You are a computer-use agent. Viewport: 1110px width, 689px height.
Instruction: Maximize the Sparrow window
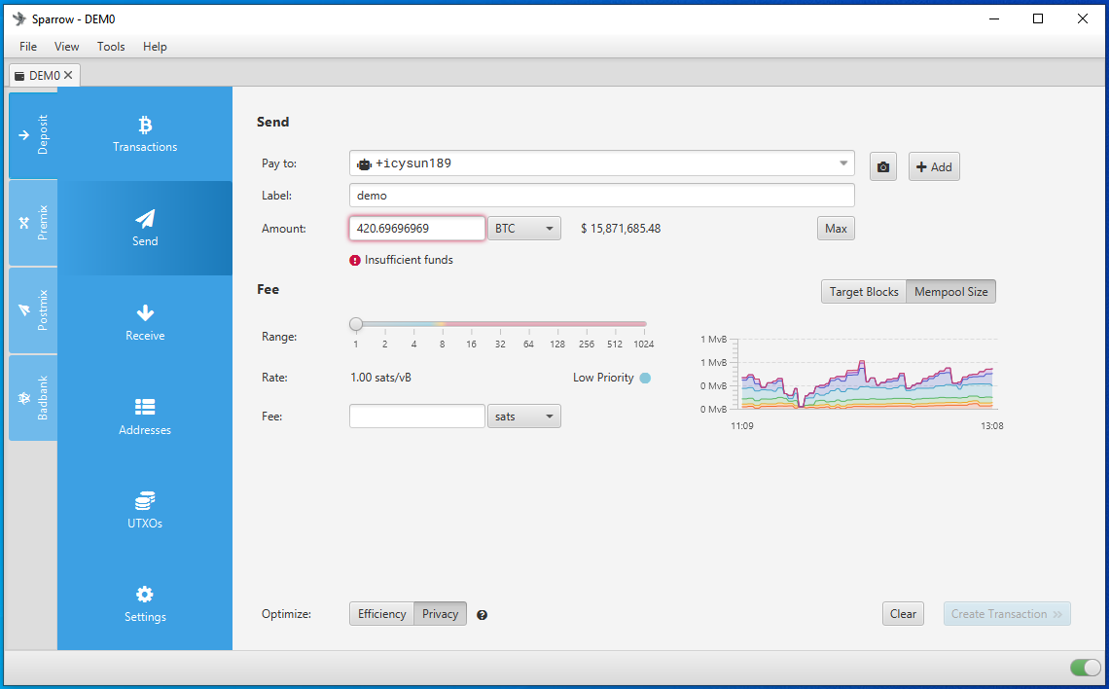tap(1038, 19)
